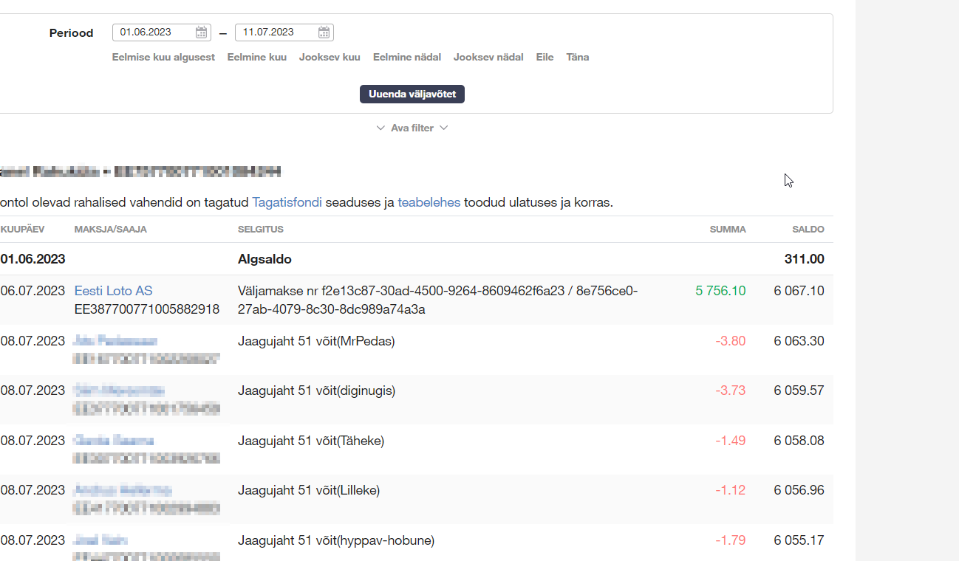
Task: Pick the 'Jooksev nädal' period shortcut
Action: (x=488, y=58)
